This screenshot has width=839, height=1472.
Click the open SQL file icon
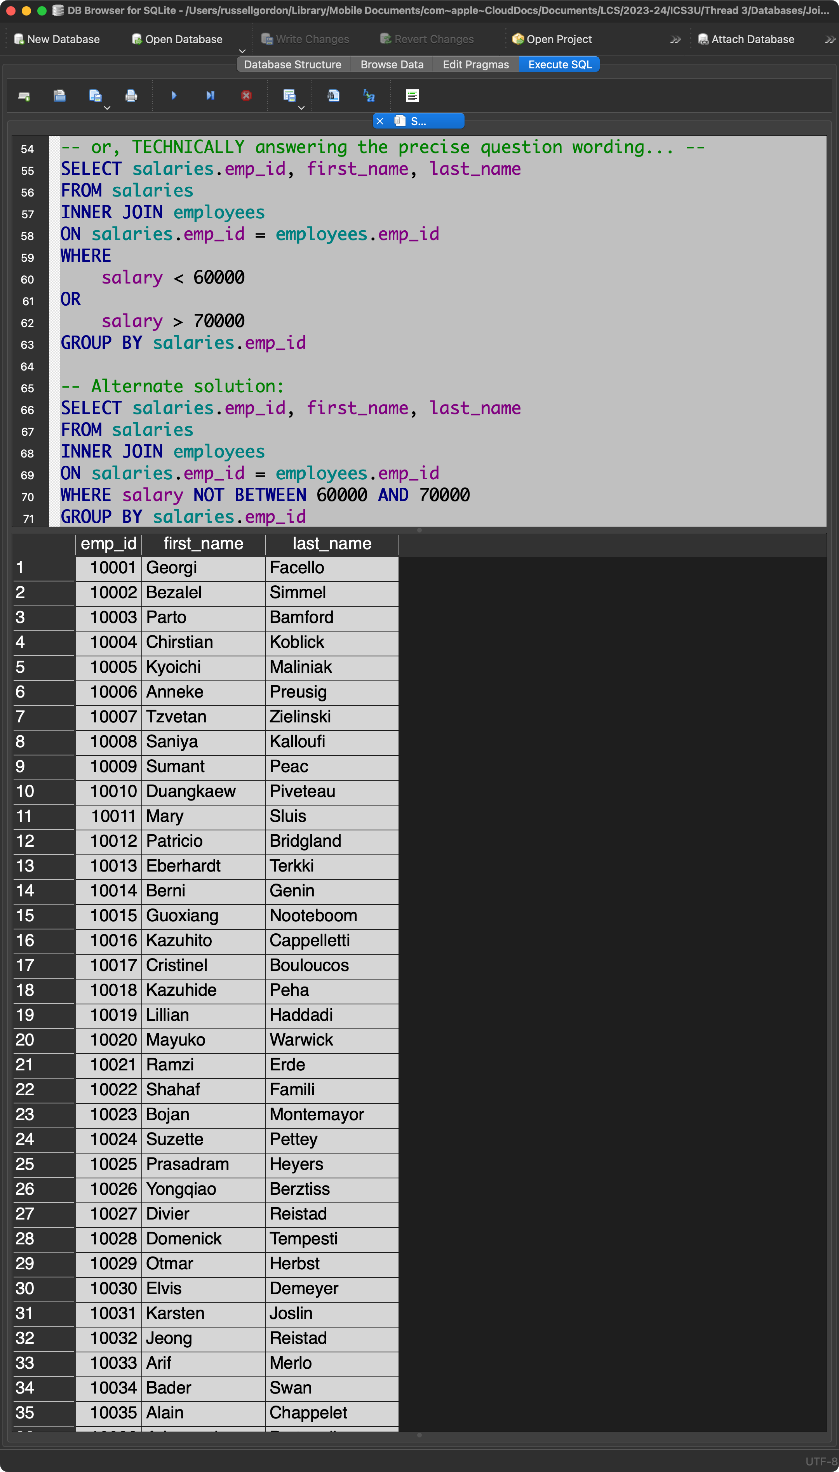(x=59, y=96)
